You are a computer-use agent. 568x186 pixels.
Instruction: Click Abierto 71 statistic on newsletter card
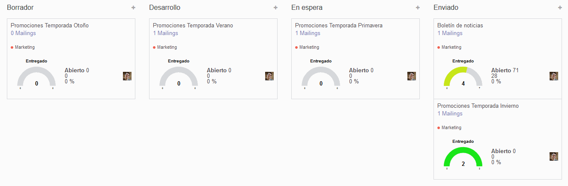click(x=505, y=71)
